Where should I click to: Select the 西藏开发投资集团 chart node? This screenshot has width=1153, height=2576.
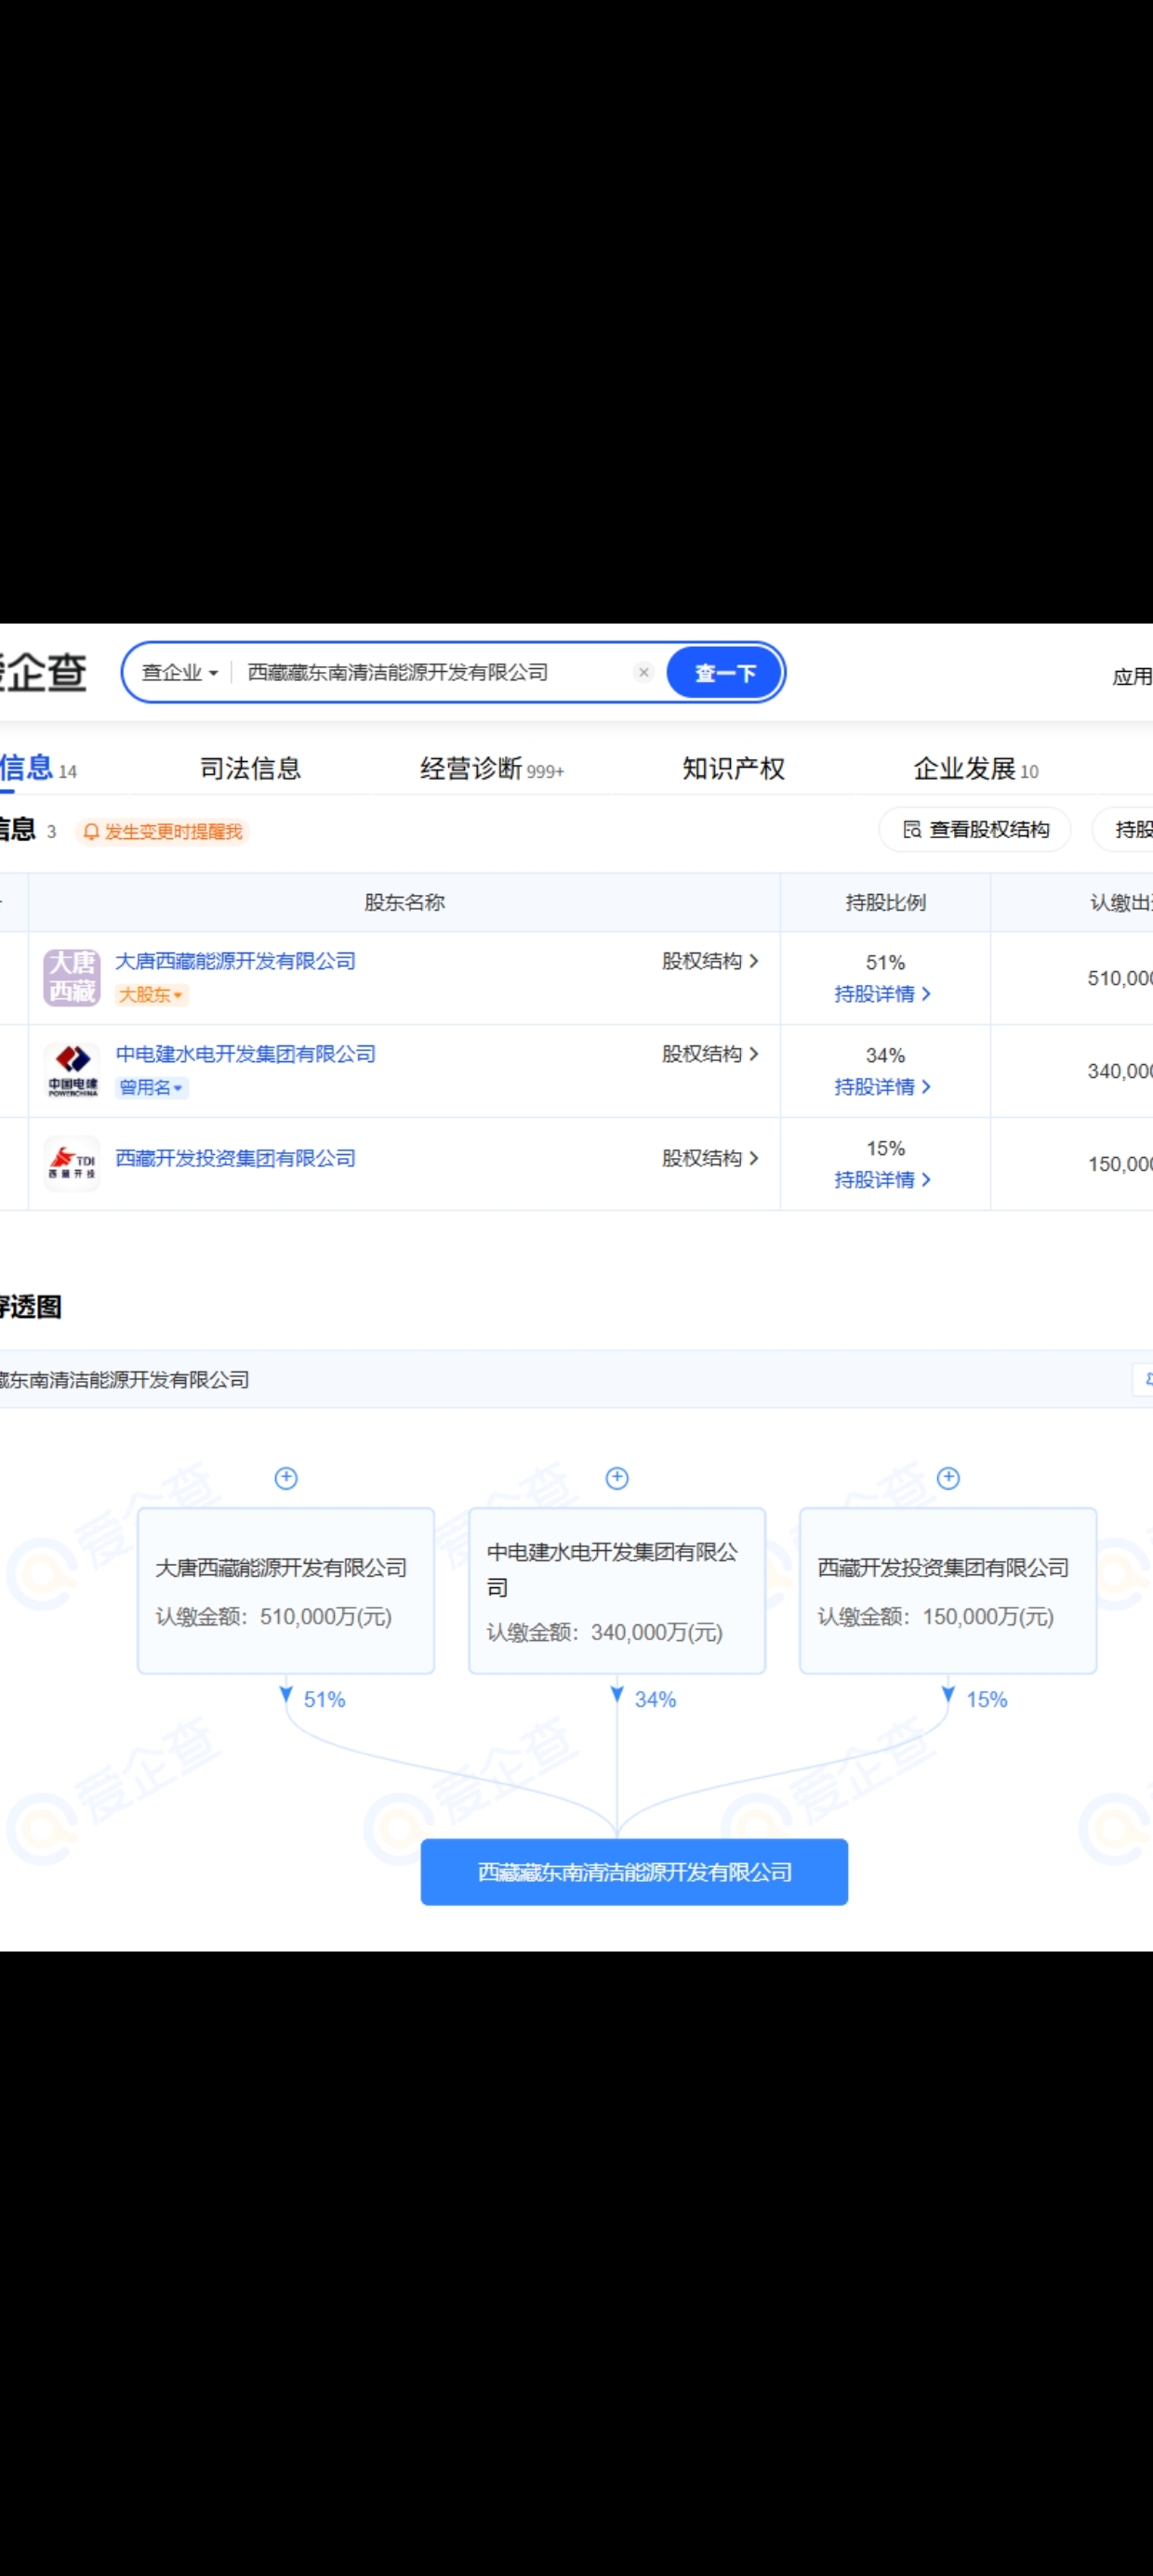coord(948,1591)
